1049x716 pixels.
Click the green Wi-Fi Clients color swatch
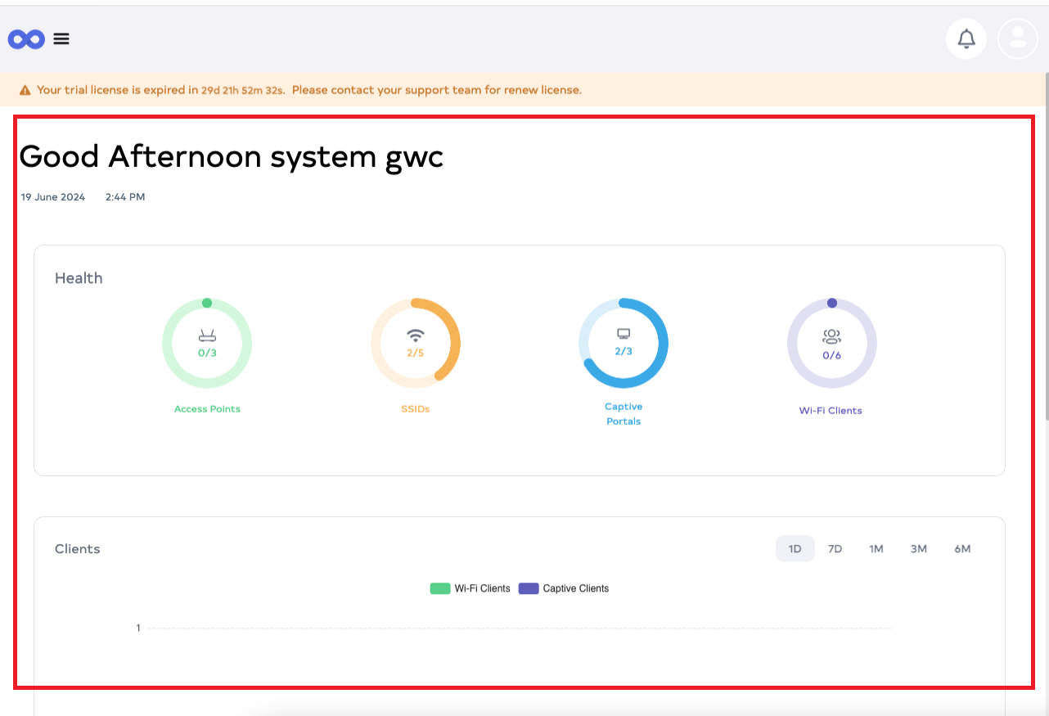tap(440, 588)
